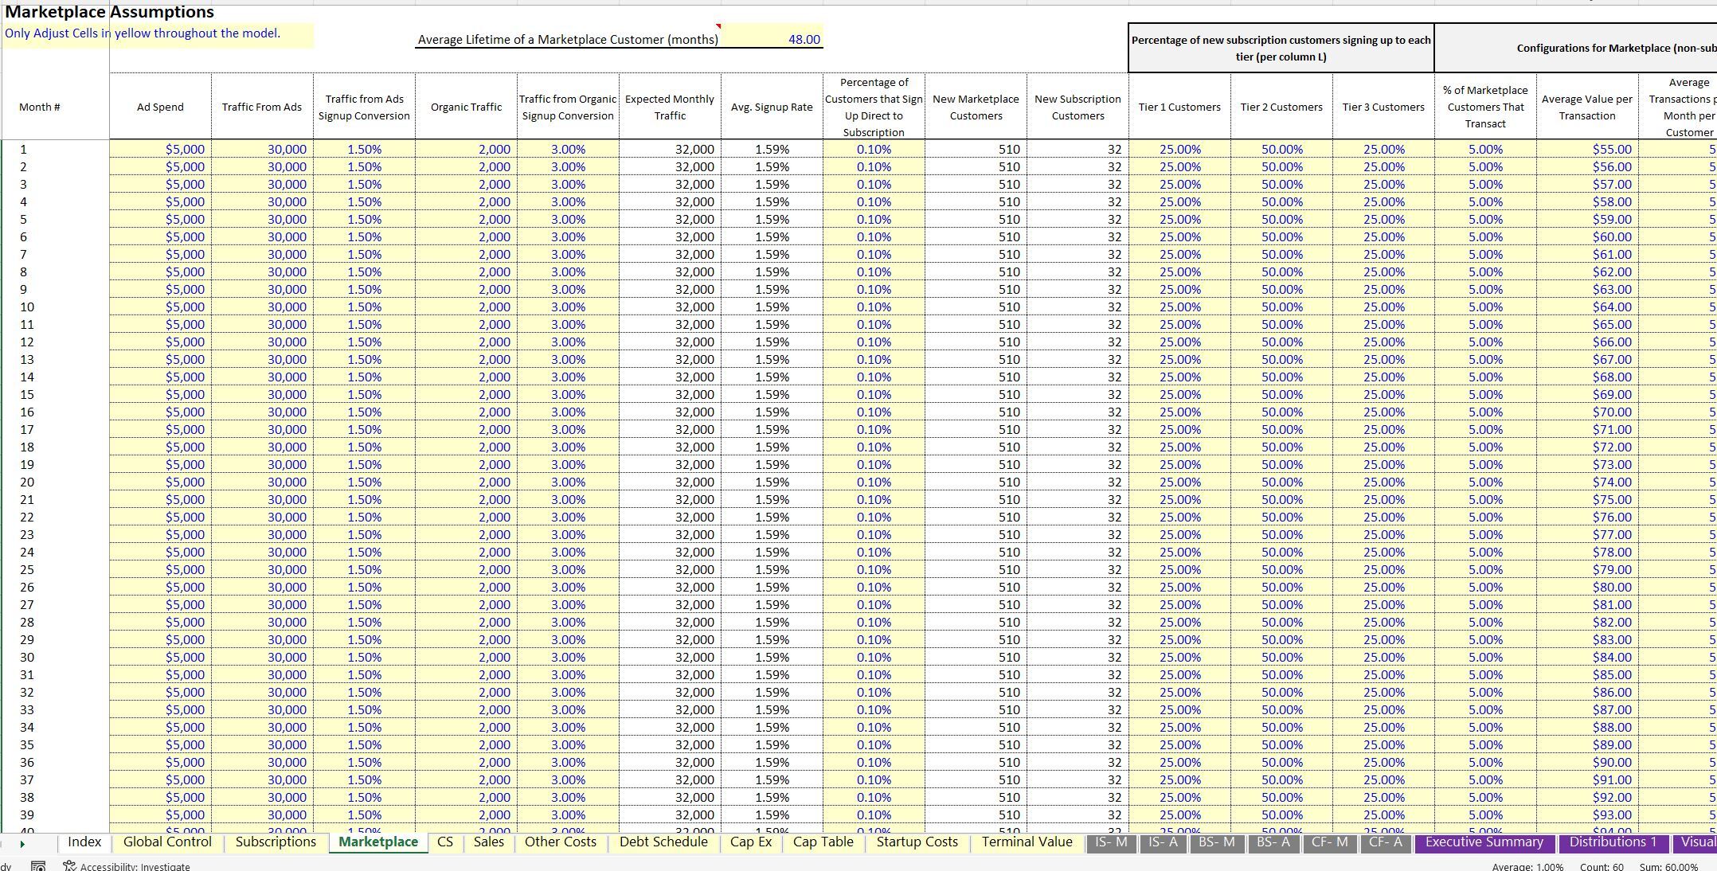Viewport: 1717px width, 871px height.
Task: Select the Marketplace sheet tab
Action: click(x=378, y=842)
